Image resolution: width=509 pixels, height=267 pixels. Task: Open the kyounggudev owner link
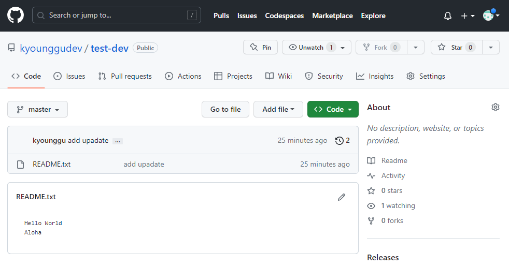(51, 48)
